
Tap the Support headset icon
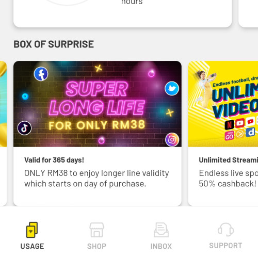(x=225, y=230)
